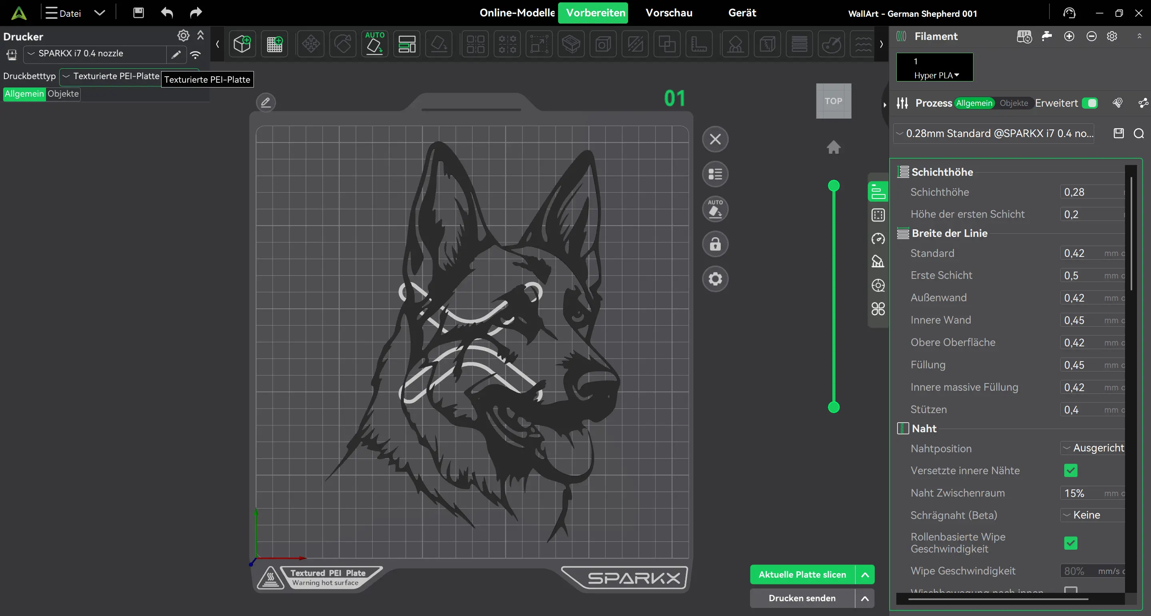Remove the plate with the X button
Image resolution: width=1151 pixels, height=616 pixels.
pyautogui.click(x=715, y=139)
